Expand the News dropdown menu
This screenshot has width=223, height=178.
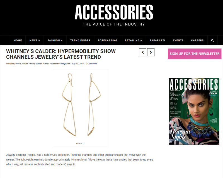35,40
